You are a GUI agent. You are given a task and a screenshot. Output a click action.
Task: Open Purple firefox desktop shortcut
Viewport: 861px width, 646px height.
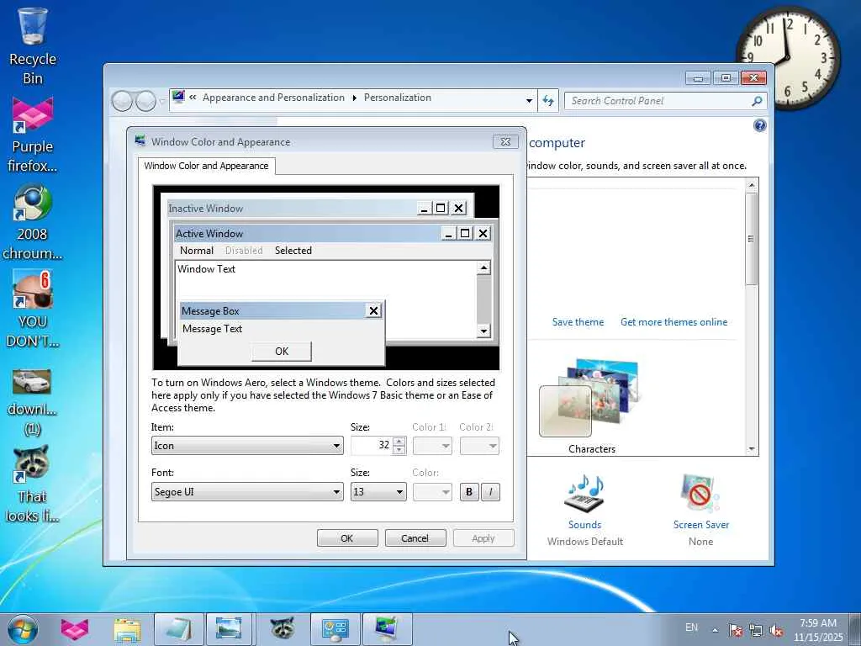33,135
